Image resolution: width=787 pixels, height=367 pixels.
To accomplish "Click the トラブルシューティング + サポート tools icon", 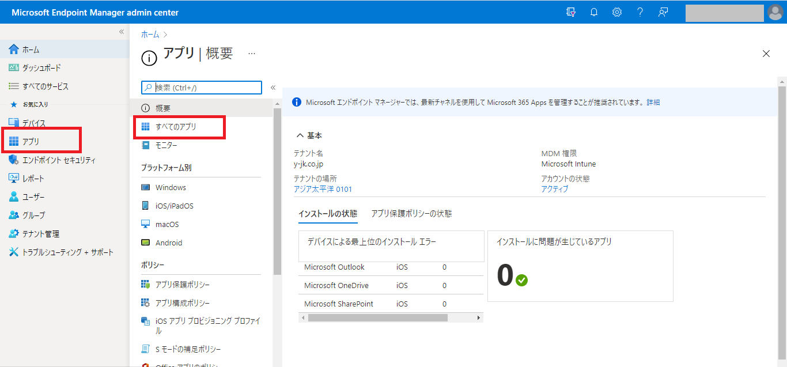I will pos(14,252).
